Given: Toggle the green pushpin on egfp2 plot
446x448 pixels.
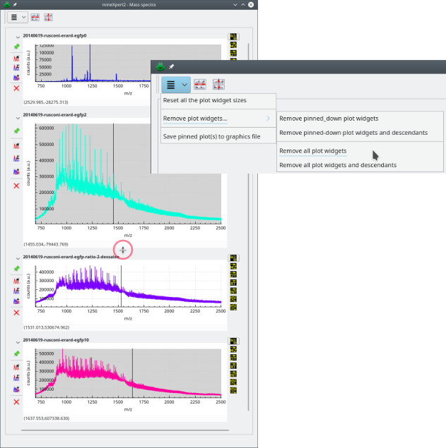Looking at the screenshot, I should [16, 131].
